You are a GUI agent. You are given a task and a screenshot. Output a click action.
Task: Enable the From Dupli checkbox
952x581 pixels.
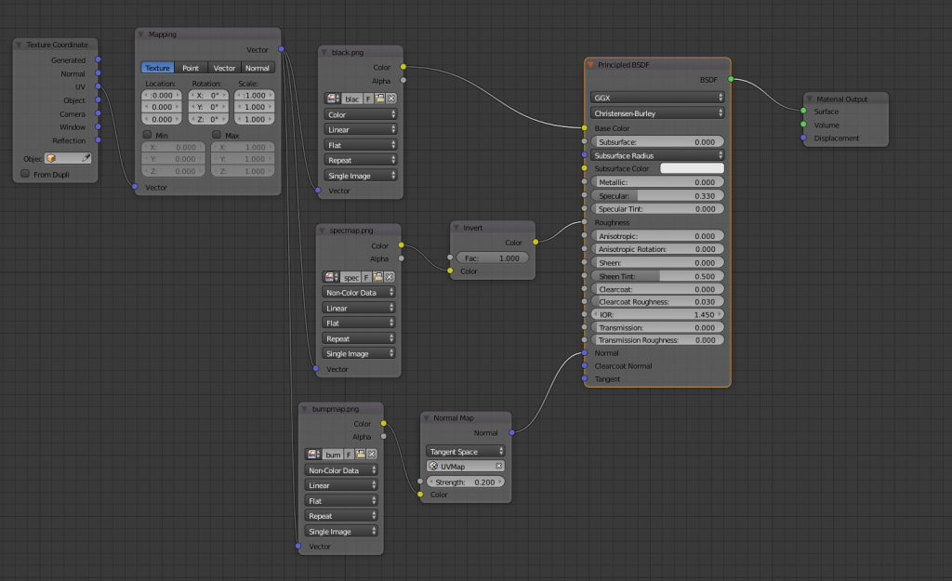coord(25,174)
